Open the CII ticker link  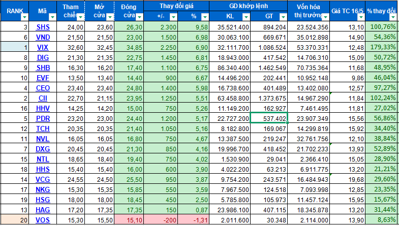coord(43,98)
